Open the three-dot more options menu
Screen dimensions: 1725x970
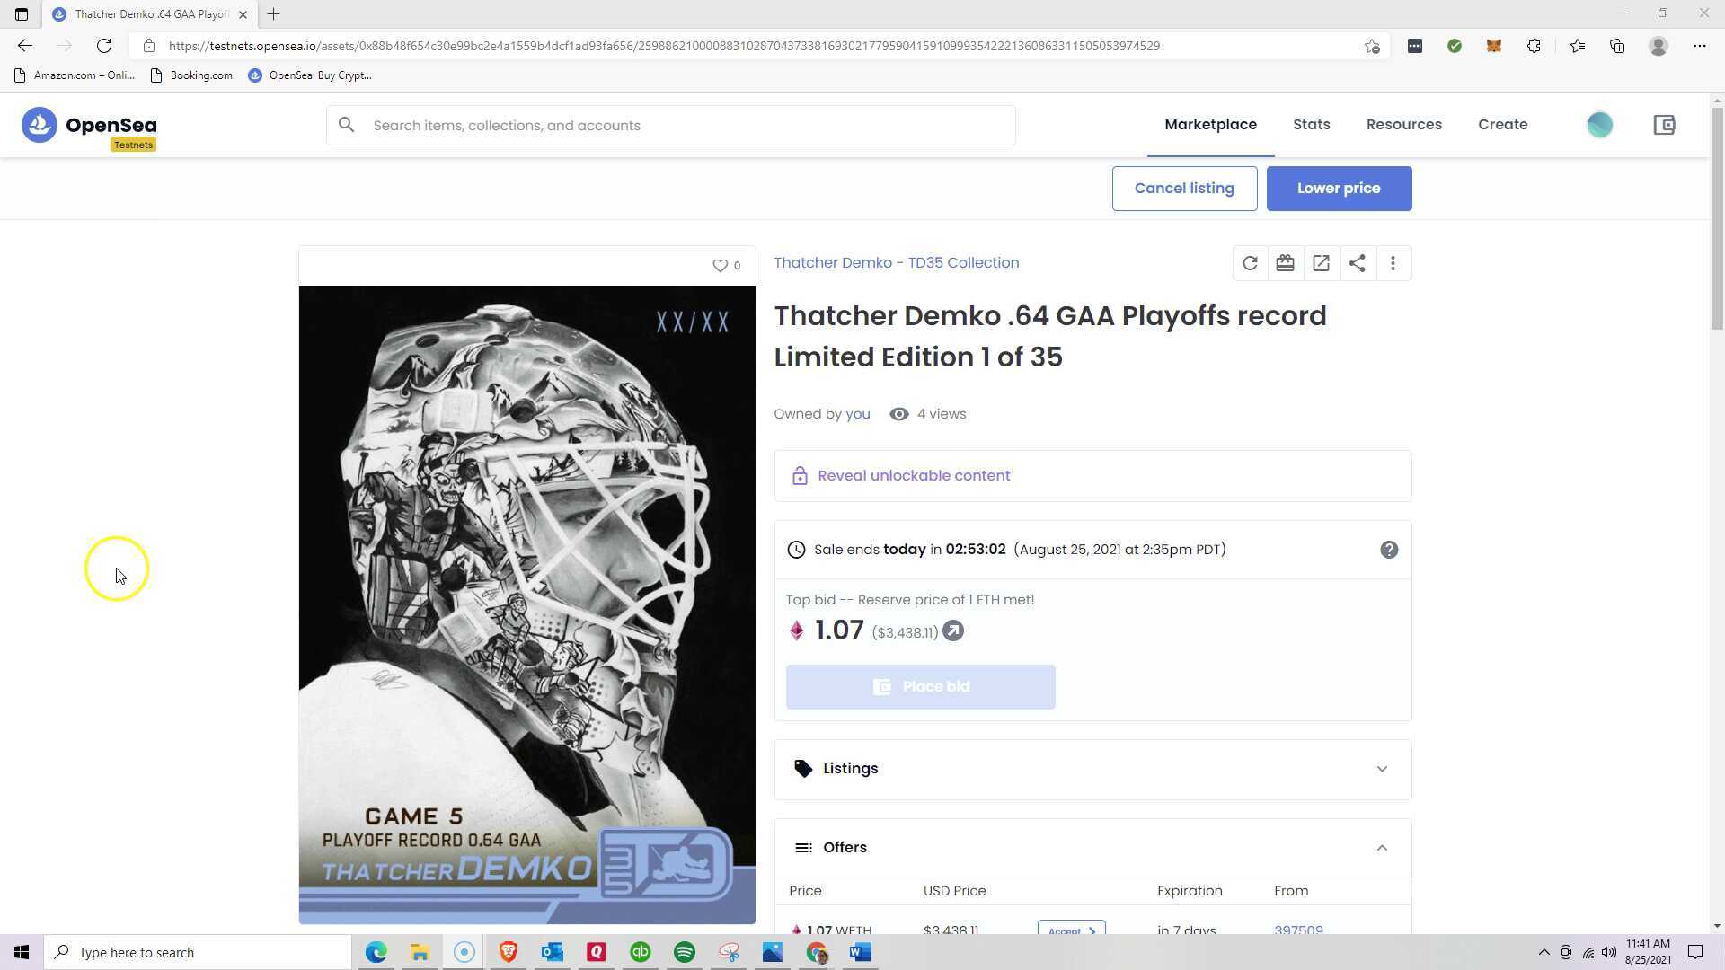[x=1393, y=263]
